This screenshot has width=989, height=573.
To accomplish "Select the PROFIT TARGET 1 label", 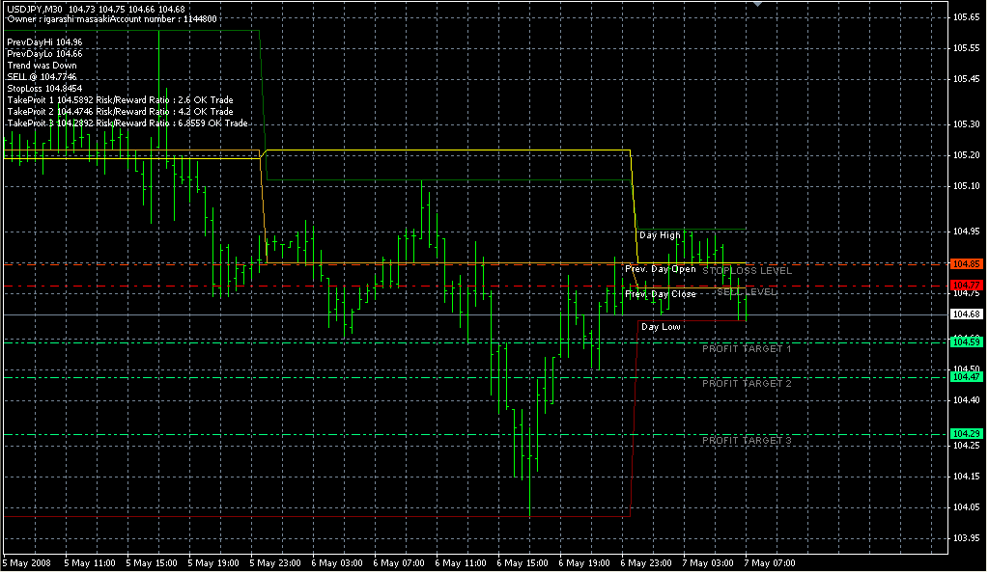I will [747, 348].
